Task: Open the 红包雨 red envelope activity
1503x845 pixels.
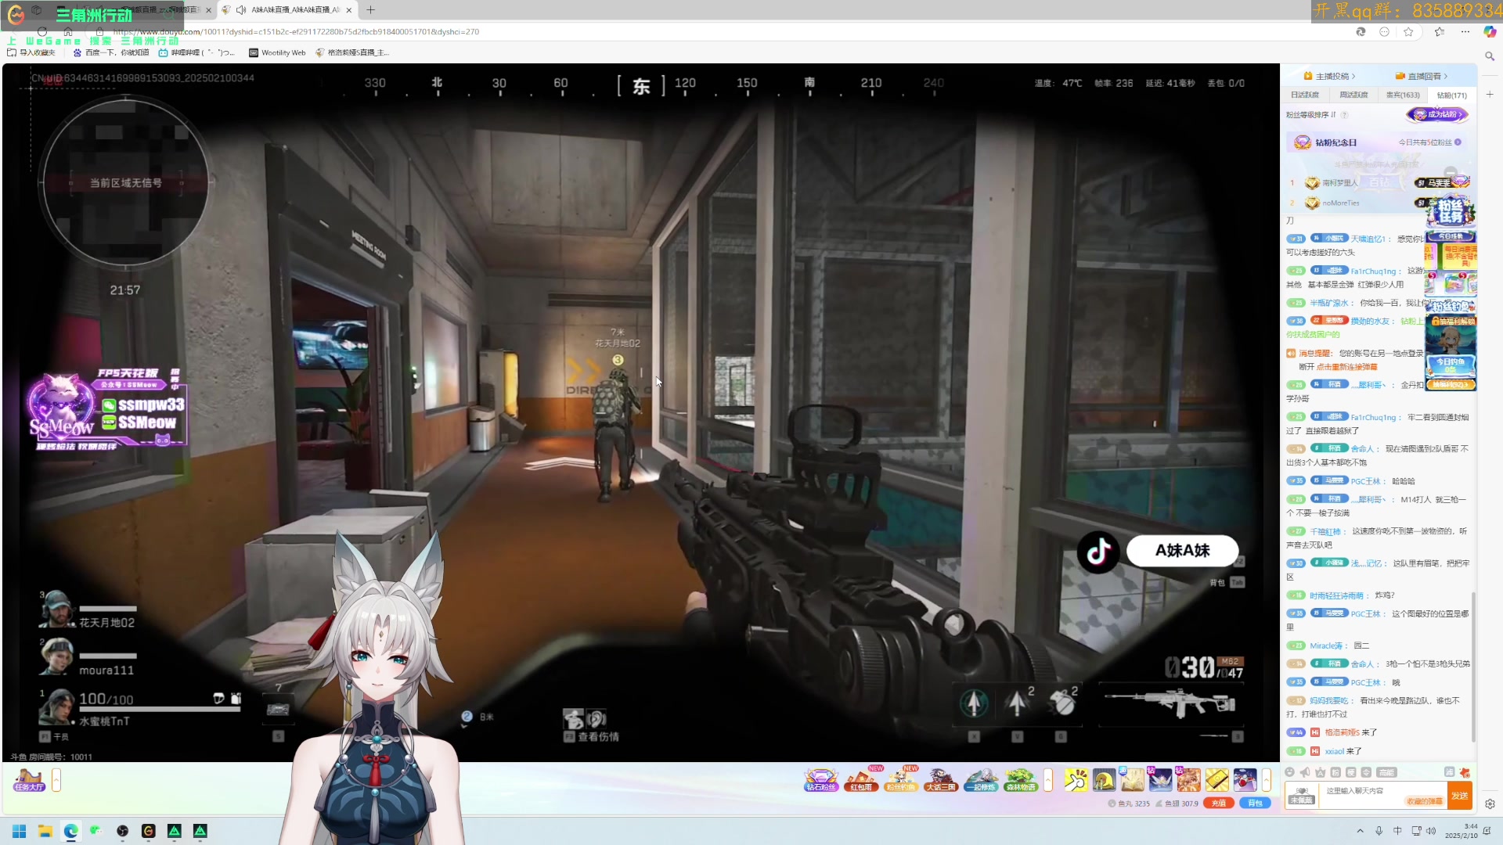Action: click(x=861, y=779)
